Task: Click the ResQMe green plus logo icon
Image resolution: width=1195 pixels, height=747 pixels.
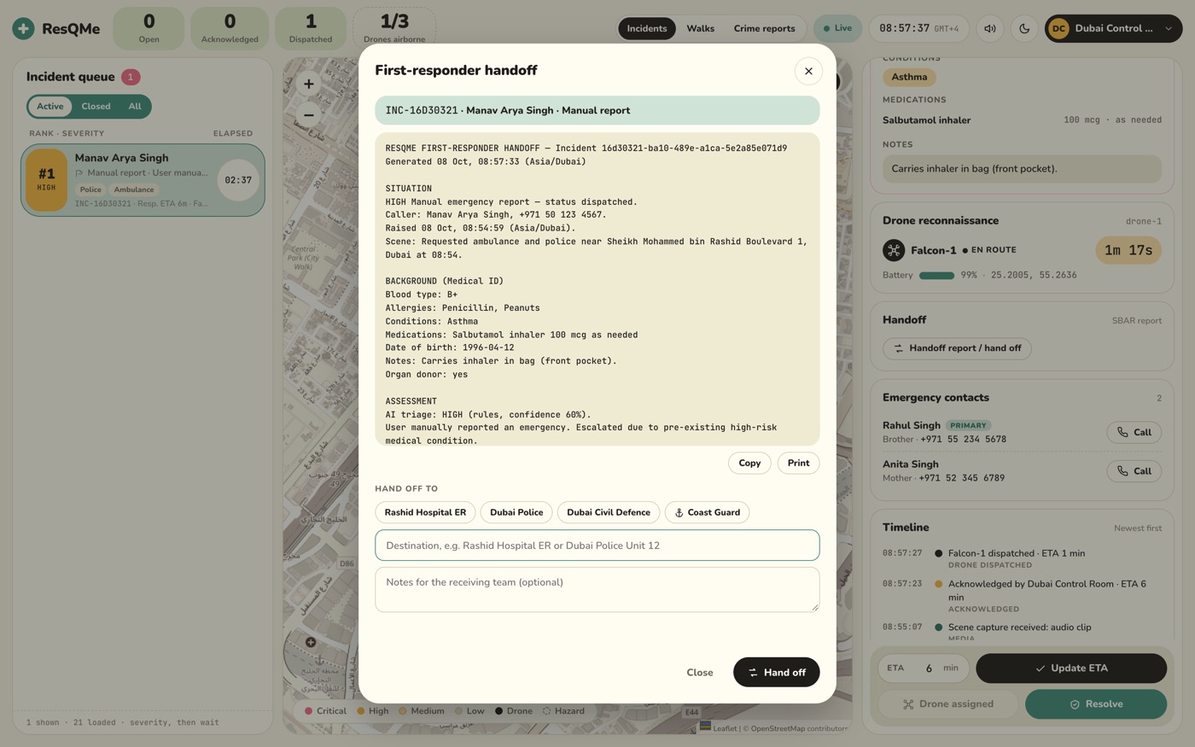Action: click(x=24, y=29)
